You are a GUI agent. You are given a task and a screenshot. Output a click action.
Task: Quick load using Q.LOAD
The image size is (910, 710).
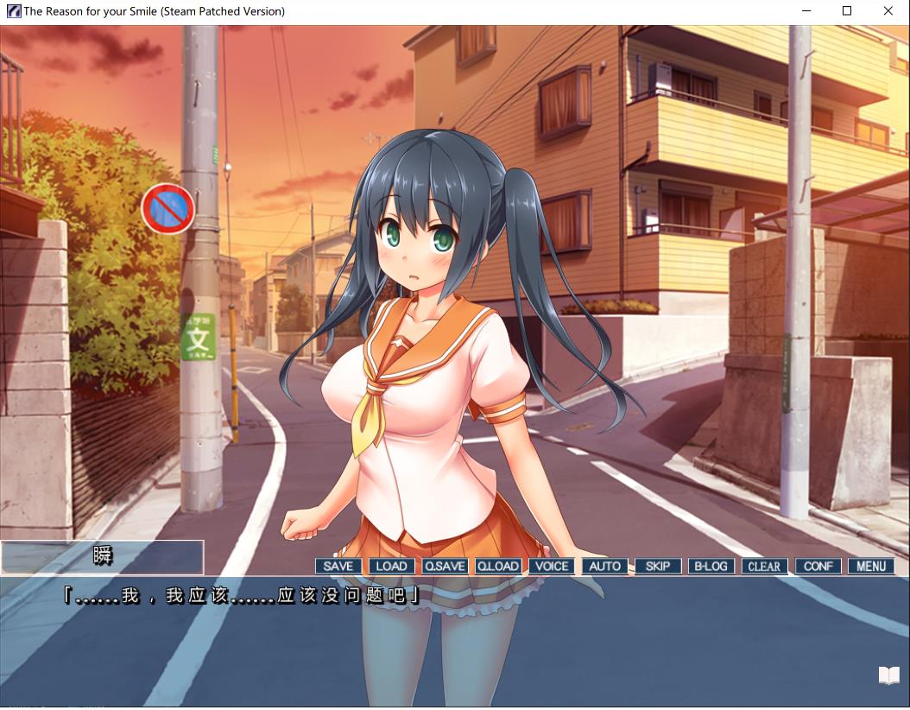(x=498, y=567)
